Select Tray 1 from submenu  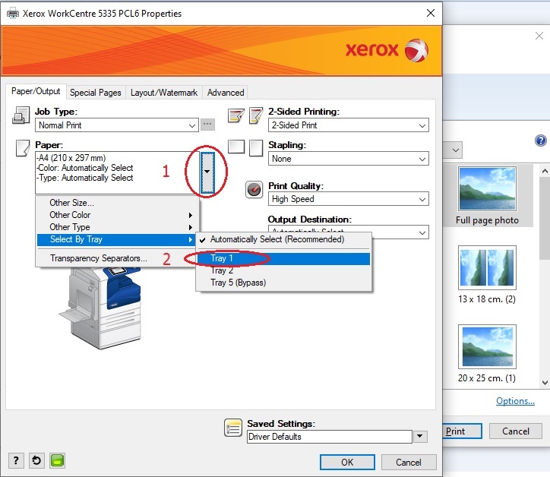coord(283,258)
